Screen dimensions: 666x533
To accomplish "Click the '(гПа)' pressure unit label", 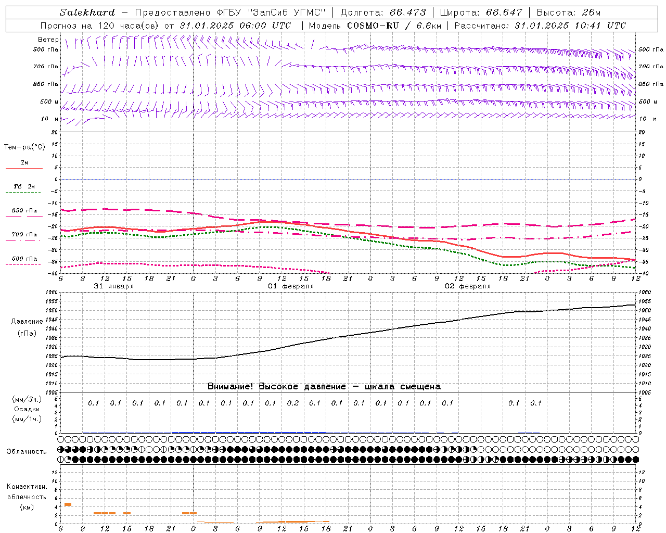I will pos(27,333).
